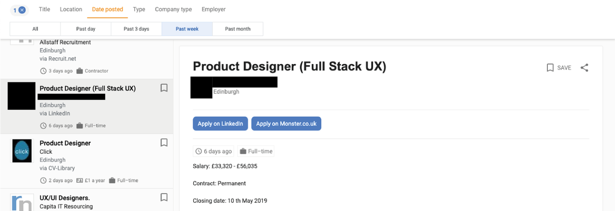Open the Allstaff Recruitment job listing
This screenshot has width=615, height=211.
[x=87, y=58]
